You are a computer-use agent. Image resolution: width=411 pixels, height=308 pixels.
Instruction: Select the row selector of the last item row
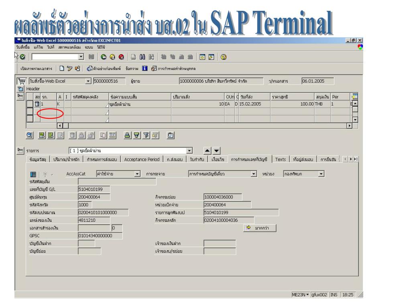tap(30, 119)
